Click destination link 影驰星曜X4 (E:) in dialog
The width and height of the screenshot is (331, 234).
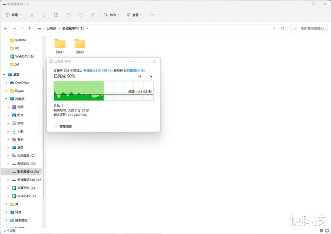[x=134, y=70]
